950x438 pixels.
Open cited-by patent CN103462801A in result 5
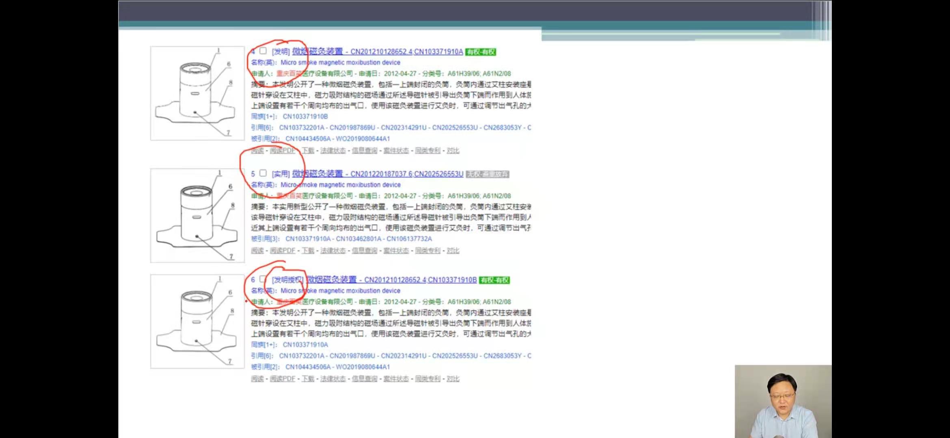click(358, 239)
